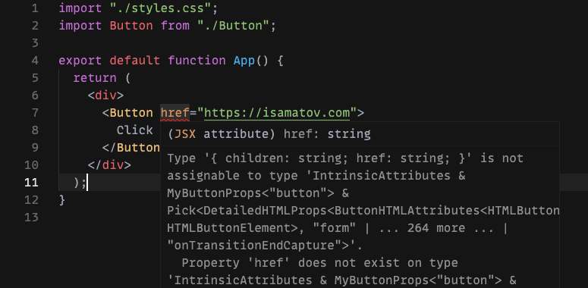Click the 'Pick<DetailedHTMLProps' text in the tooltip
Viewport: 588px width, 288px height.
[x=247, y=211]
